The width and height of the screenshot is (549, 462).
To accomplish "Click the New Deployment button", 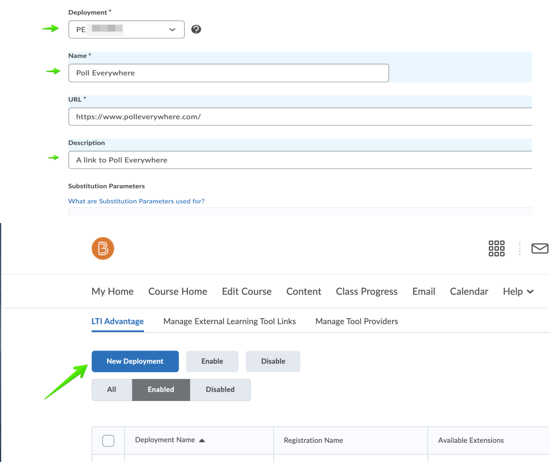I will point(135,361).
